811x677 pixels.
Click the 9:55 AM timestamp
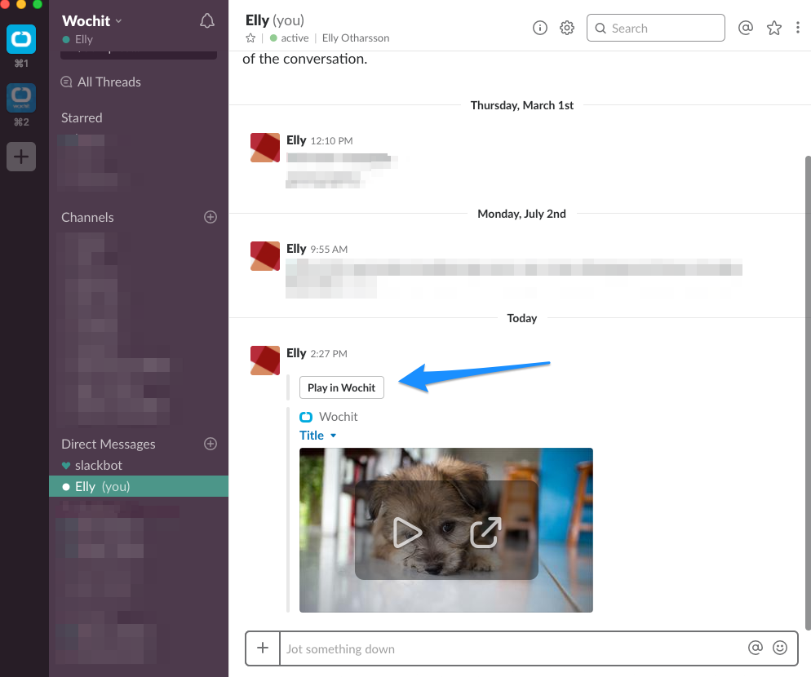point(329,250)
